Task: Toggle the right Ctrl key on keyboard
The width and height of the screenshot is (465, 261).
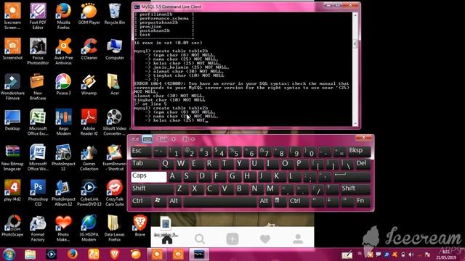Action: coord(298,202)
